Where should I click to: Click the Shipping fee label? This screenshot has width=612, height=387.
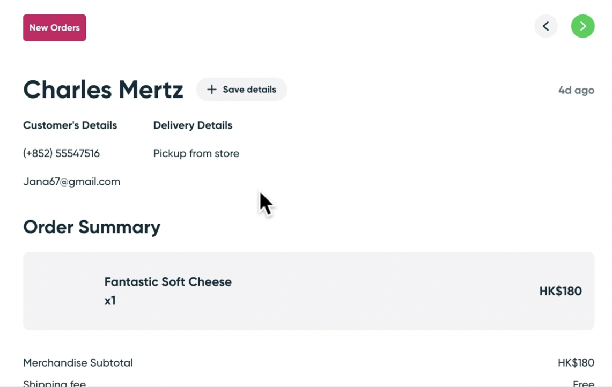[x=55, y=383]
